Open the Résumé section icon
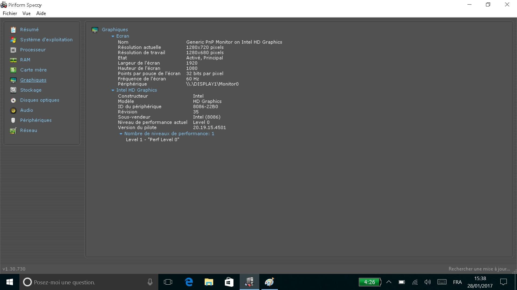The height and width of the screenshot is (290, 517). tap(13, 30)
